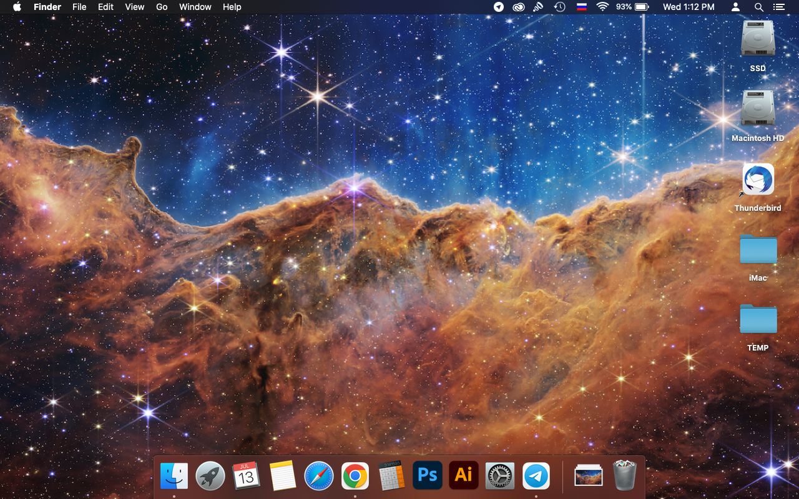Open Telegram from the Dock
This screenshot has height=499, width=799.
536,477
